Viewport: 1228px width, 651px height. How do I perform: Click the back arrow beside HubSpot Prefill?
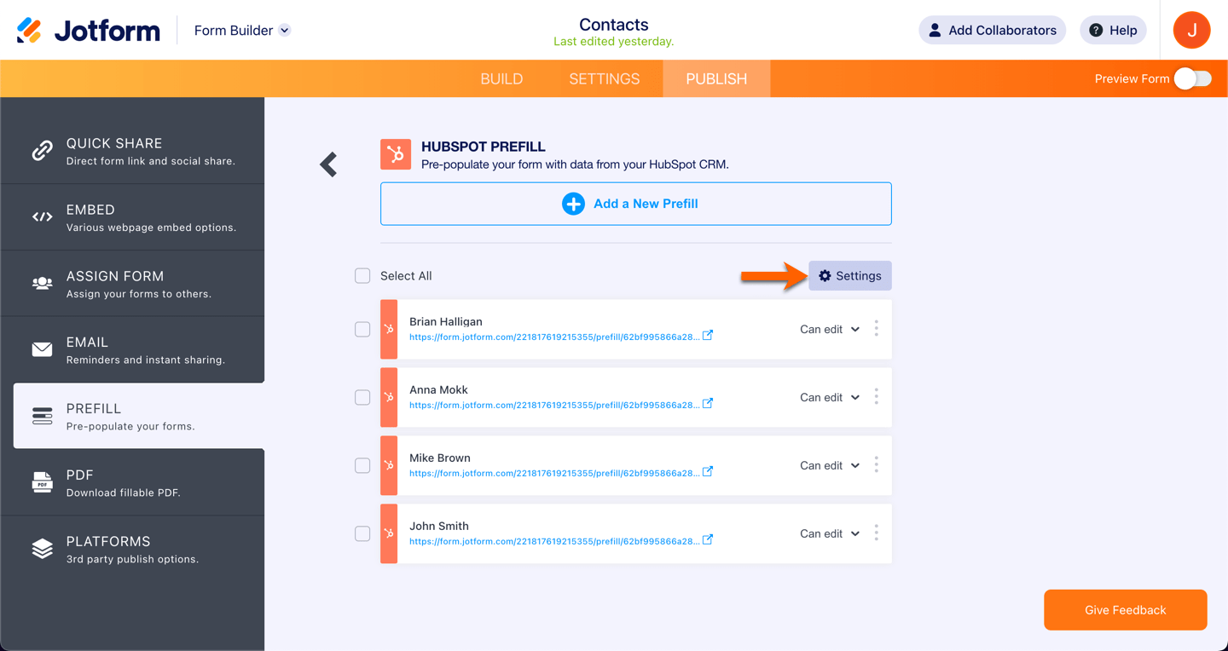pos(328,164)
